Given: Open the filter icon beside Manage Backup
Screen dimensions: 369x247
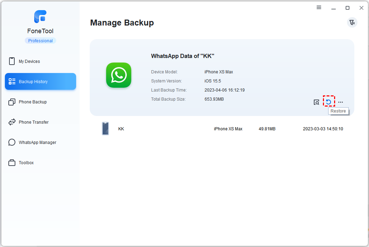Looking at the screenshot, I should [352, 23].
